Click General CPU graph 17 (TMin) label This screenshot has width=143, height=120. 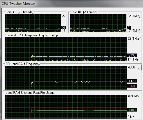click(x=134, y=59)
